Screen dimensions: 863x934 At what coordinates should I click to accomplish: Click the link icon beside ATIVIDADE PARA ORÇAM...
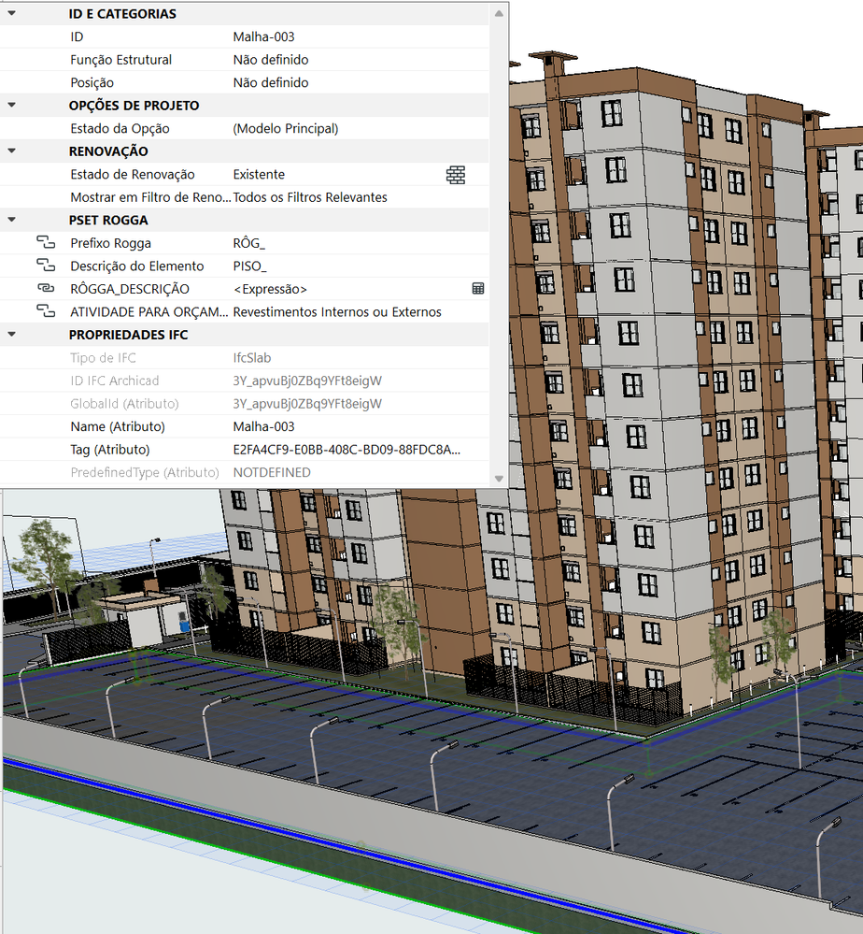[46, 311]
